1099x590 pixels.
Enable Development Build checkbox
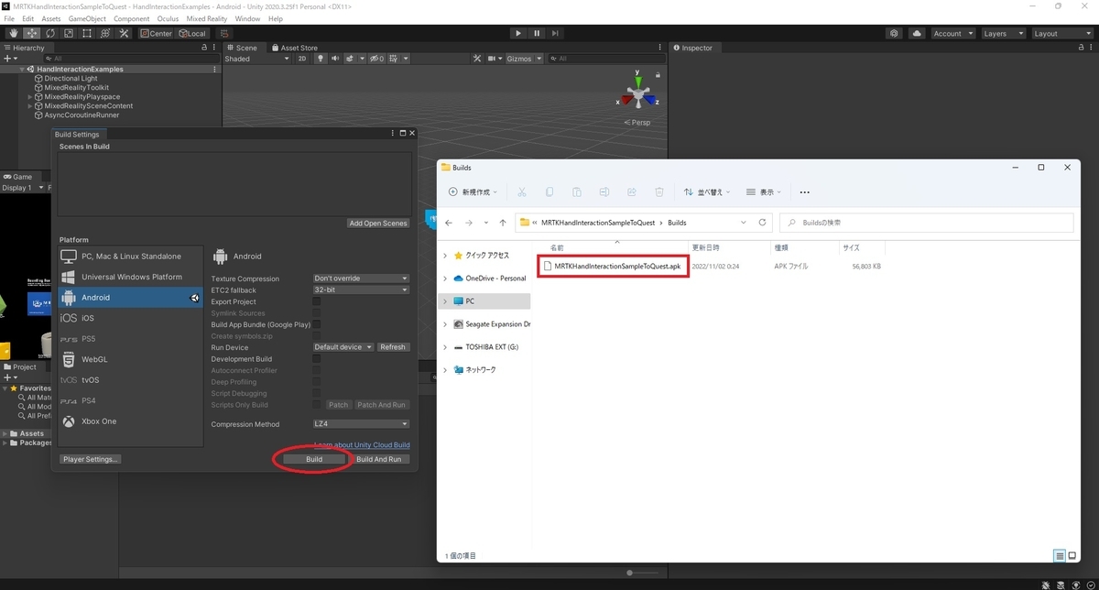(x=317, y=359)
